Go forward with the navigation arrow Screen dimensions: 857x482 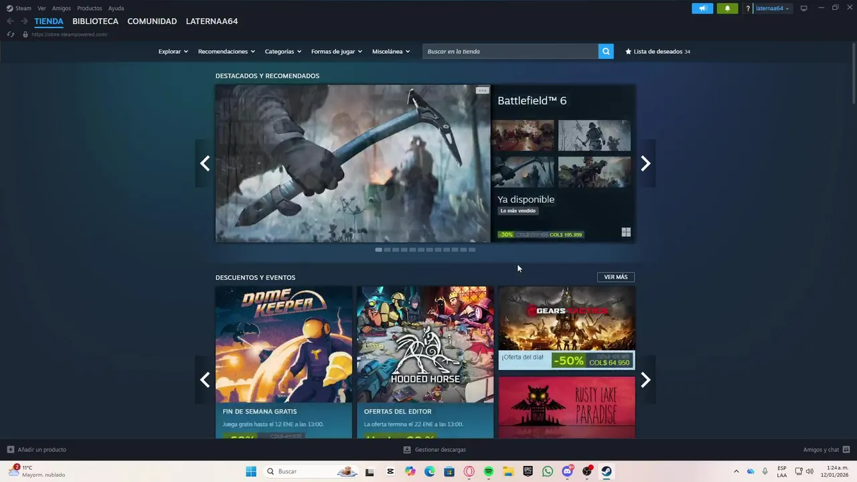[x=24, y=21]
